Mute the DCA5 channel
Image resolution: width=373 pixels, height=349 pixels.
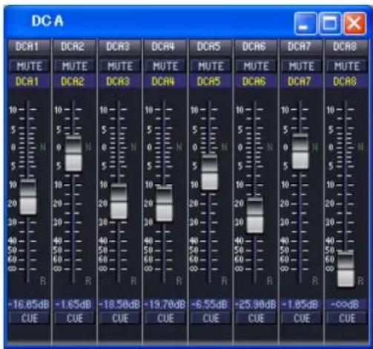(211, 66)
